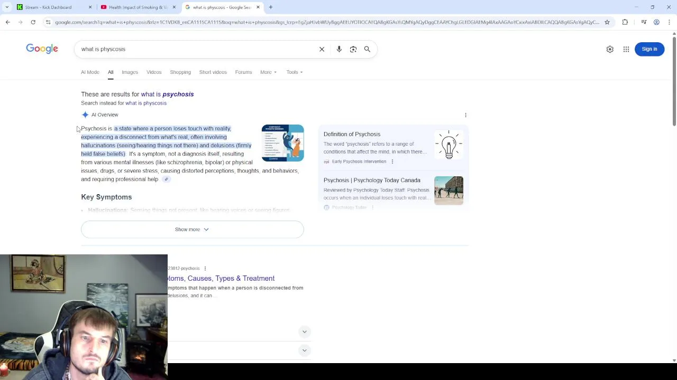Screen dimensions: 677x380
Task: Open the browser profile icon
Action: point(656,22)
